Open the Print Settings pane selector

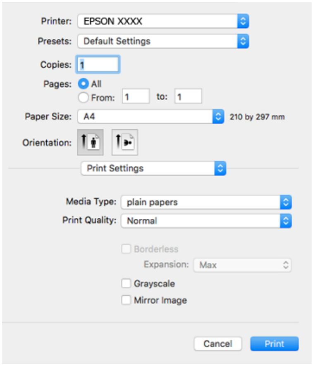coord(153,168)
